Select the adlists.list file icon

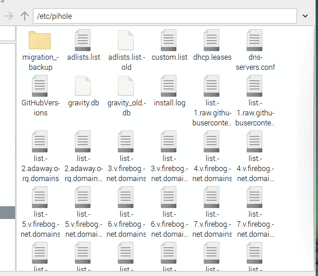83,40
